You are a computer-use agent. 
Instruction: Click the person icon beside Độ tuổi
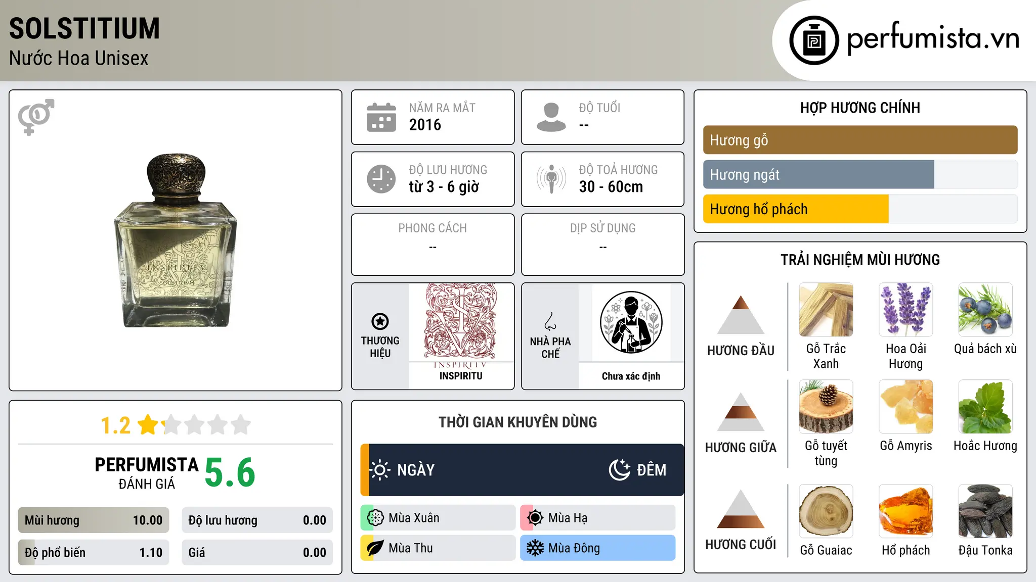pyautogui.click(x=551, y=117)
